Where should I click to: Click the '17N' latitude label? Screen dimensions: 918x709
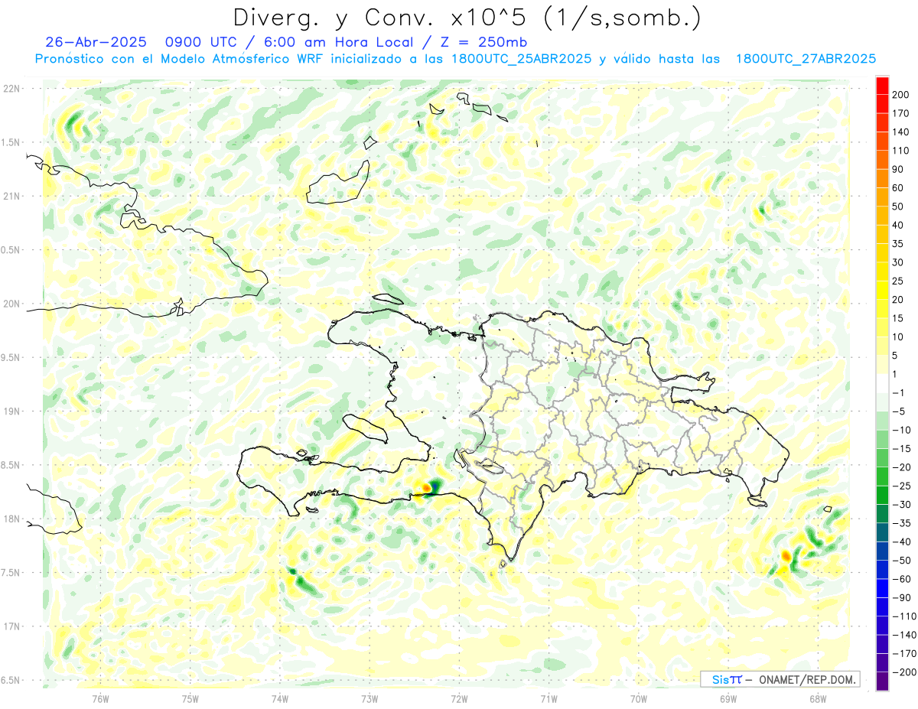pos(11,626)
